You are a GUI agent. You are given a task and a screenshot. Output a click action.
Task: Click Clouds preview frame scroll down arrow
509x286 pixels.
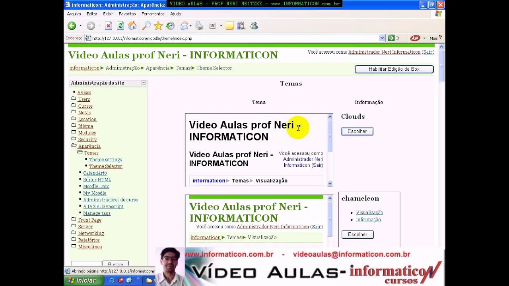330,183
